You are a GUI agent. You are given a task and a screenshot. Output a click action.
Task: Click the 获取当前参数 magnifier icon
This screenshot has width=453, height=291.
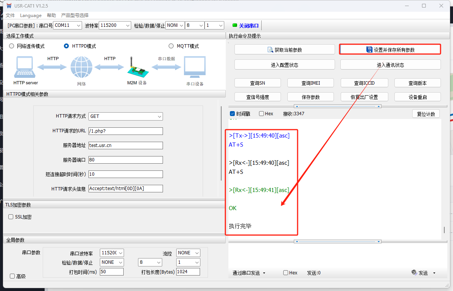pyautogui.click(x=270, y=50)
